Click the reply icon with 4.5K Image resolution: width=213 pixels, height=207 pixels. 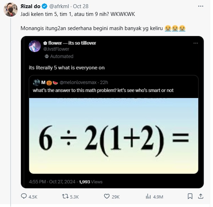pos(24,196)
